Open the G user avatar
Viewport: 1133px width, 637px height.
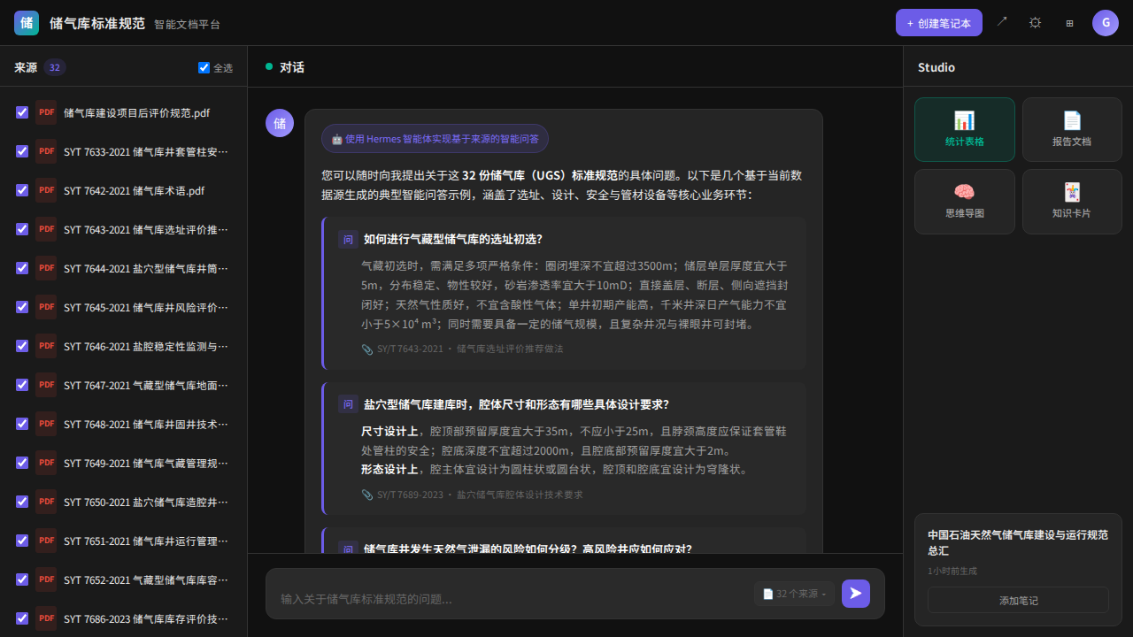point(1106,23)
